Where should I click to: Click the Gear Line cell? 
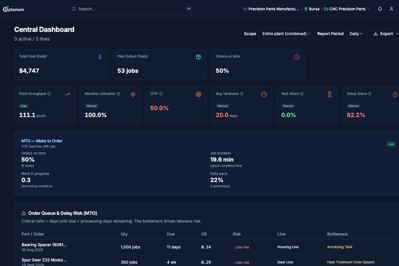(x=285, y=262)
